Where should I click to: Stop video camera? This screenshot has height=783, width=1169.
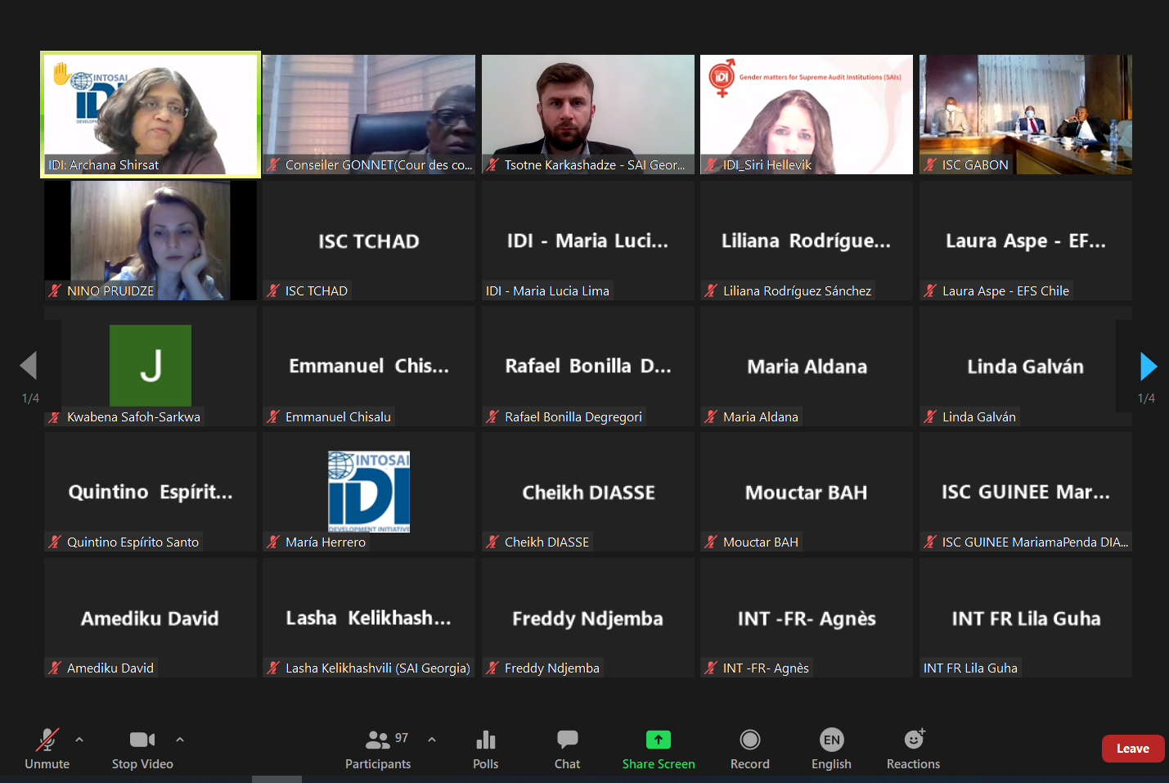[x=142, y=749]
